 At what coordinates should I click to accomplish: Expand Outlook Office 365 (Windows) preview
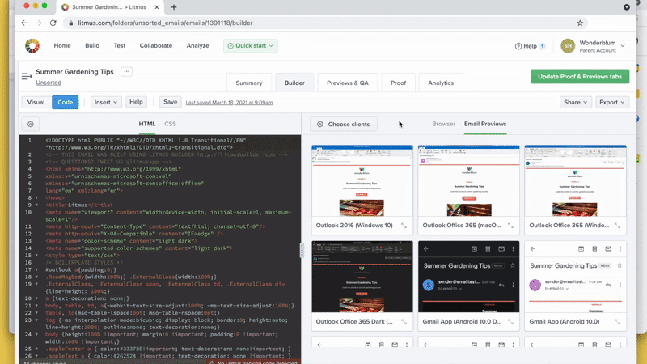(617, 226)
